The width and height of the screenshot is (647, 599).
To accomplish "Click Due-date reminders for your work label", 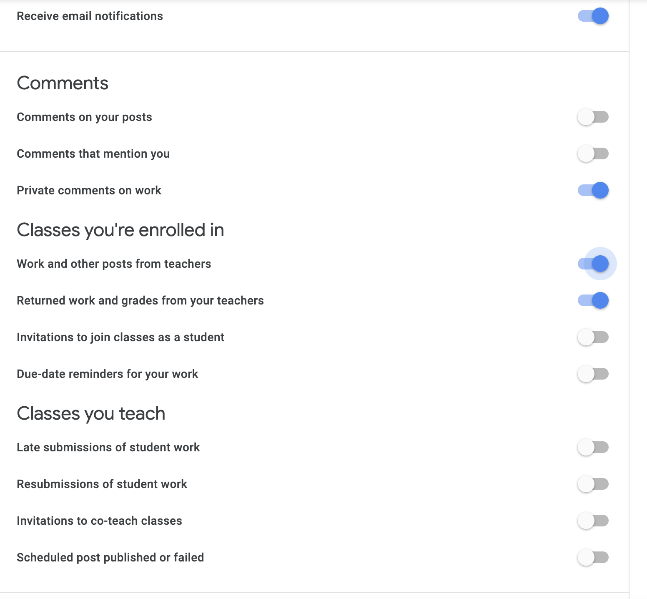I will pos(107,374).
